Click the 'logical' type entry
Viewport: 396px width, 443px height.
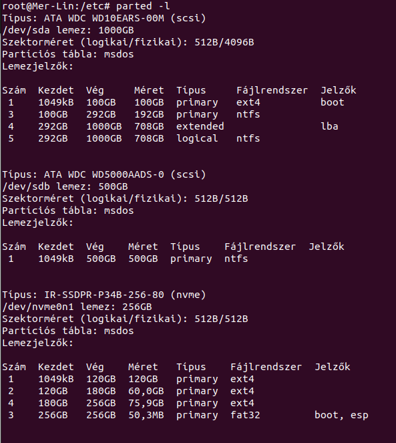pos(197,138)
